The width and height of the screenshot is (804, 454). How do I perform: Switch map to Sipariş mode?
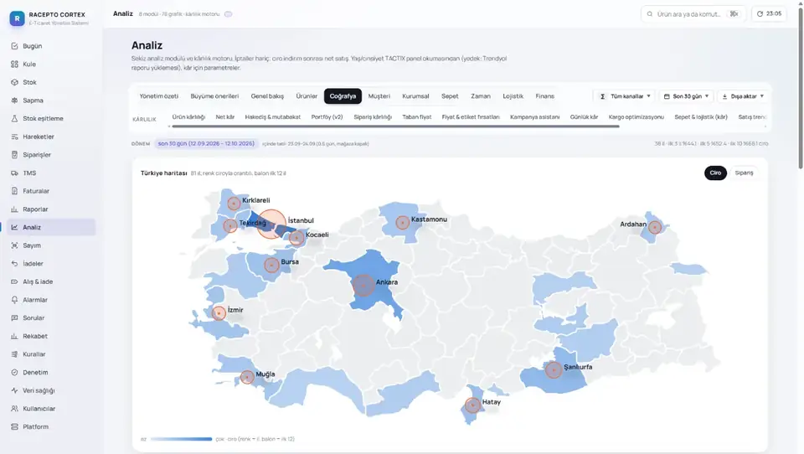[x=744, y=173]
